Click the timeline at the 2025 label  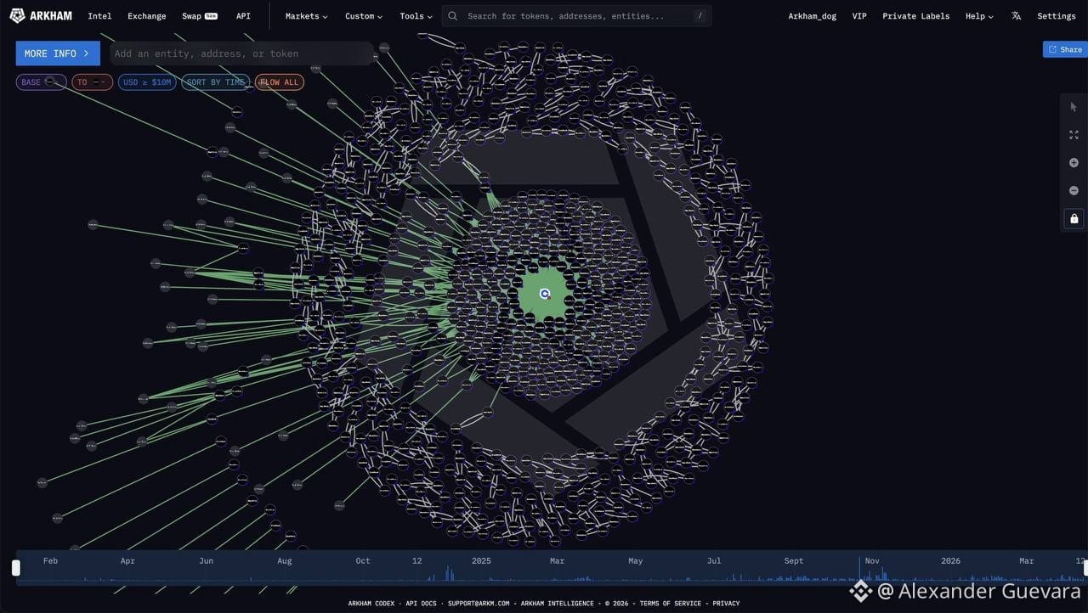pos(481,561)
